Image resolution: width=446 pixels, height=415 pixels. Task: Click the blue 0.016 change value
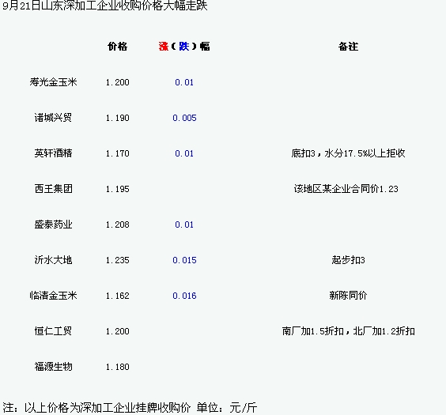pos(184,296)
